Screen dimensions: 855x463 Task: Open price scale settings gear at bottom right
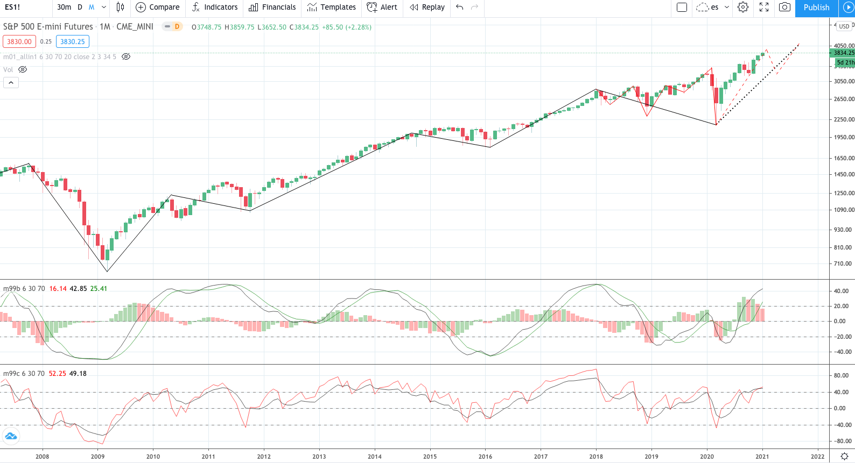click(844, 457)
